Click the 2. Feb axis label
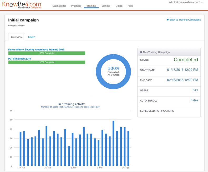 [74, 168]
